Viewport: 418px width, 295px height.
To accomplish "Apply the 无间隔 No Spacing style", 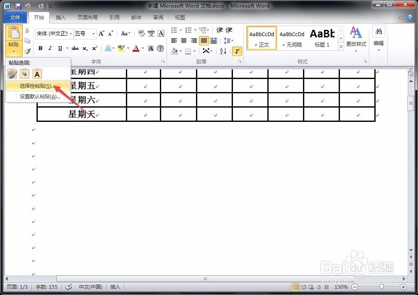I will 292,38.
